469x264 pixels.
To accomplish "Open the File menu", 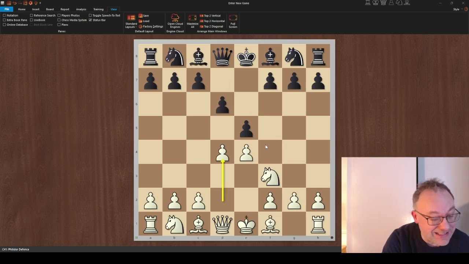I will [x=7, y=9].
